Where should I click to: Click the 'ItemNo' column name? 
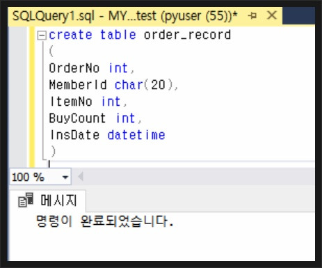tap(71, 102)
